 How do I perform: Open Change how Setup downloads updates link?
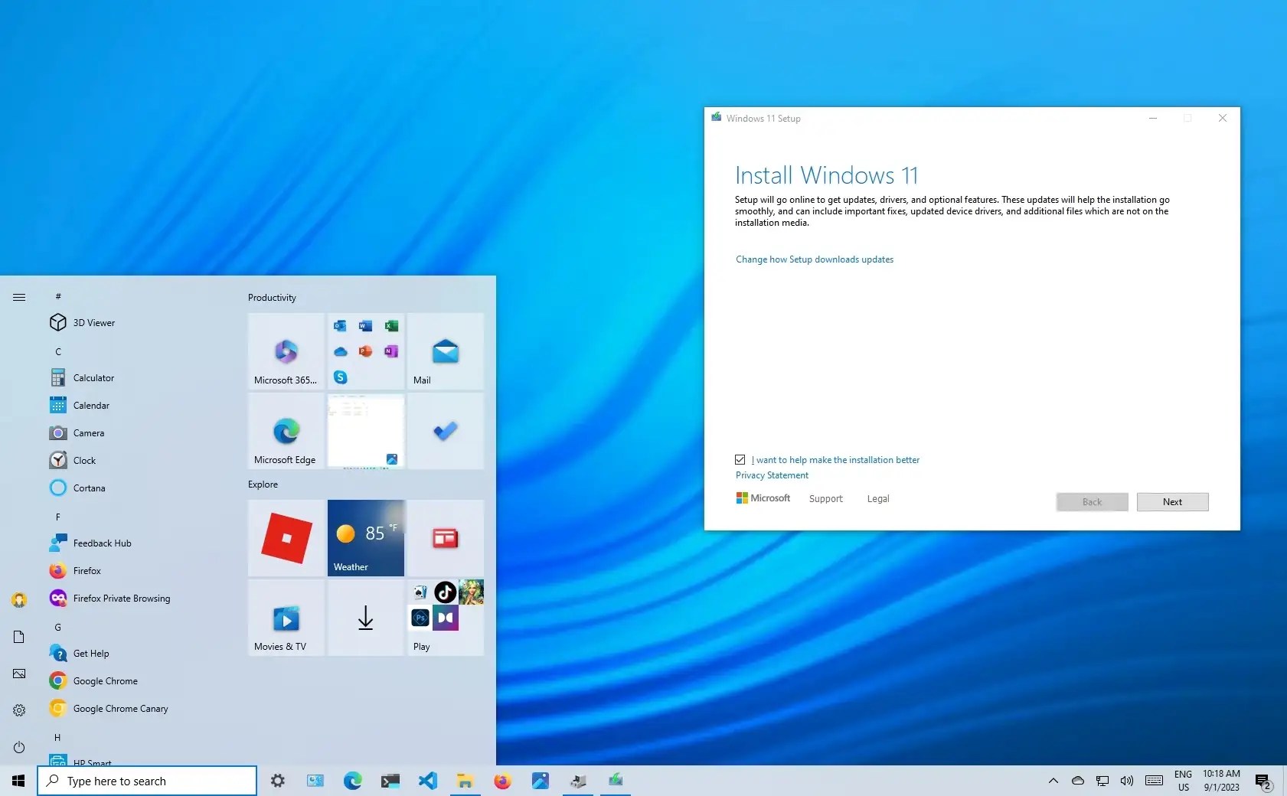click(x=813, y=259)
